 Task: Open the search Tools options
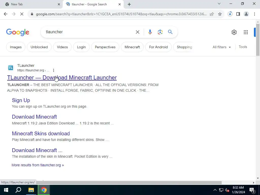pyautogui.click(x=243, y=47)
